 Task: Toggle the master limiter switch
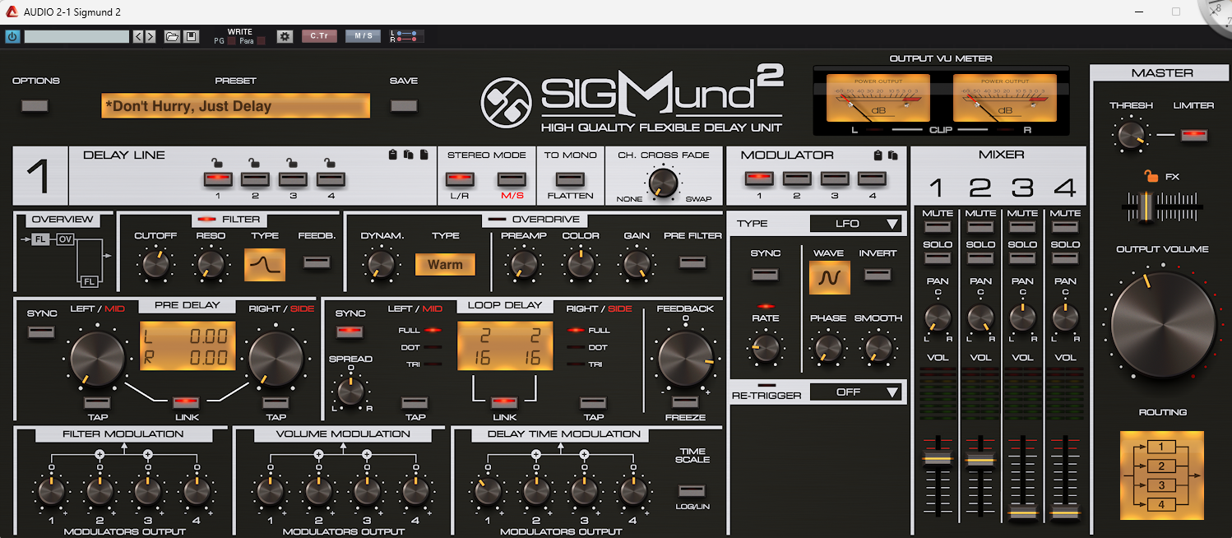coord(1193,135)
